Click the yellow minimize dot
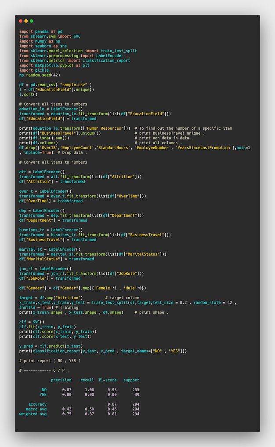Viewport: 275px width, 447px height. click(x=26, y=21)
